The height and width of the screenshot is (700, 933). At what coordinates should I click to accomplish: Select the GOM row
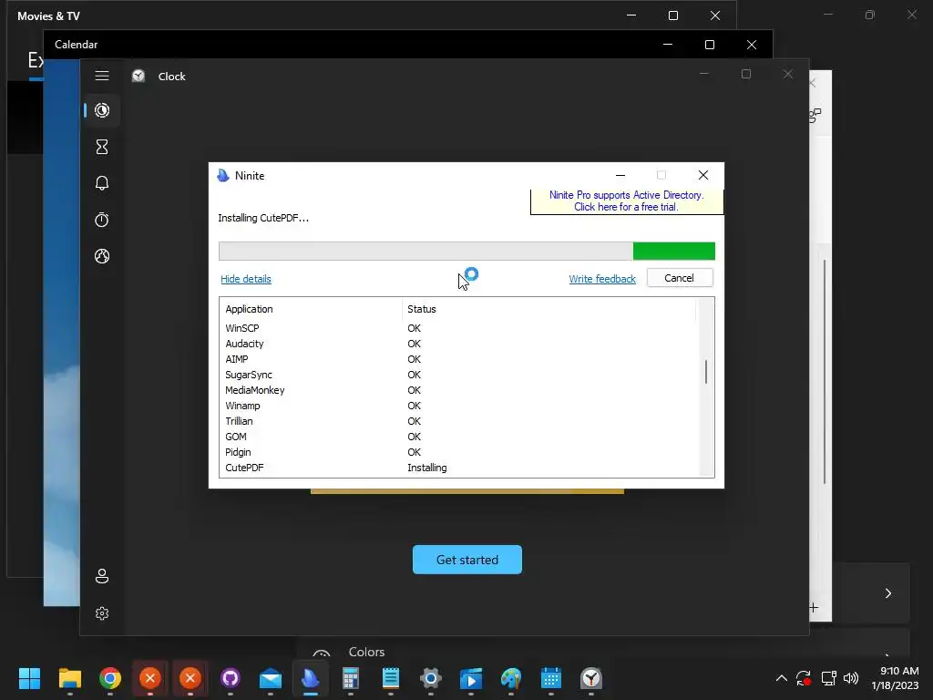point(457,437)
